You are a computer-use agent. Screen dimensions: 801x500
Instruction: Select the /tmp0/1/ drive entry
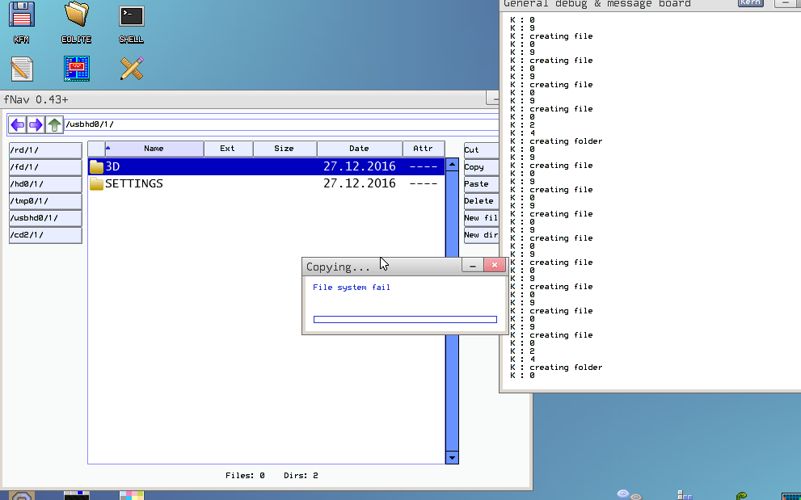pos(45,201)
